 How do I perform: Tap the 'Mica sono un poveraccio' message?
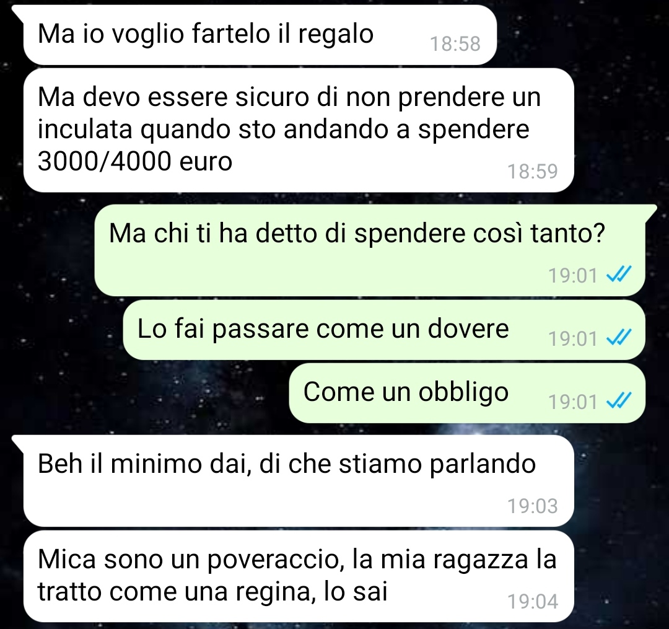(x=299, y=576)
